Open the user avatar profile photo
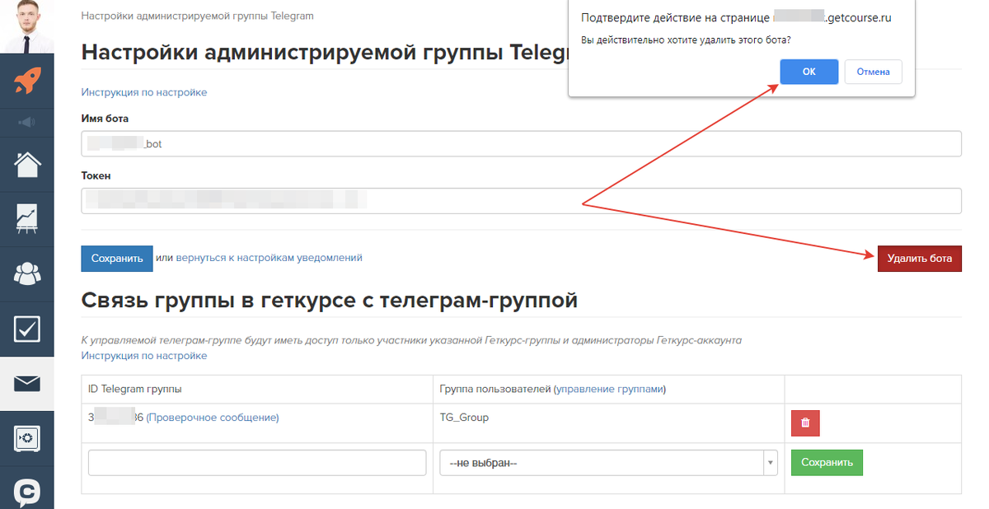Viewport: 989px width, 509px height. tap(27, 26)
